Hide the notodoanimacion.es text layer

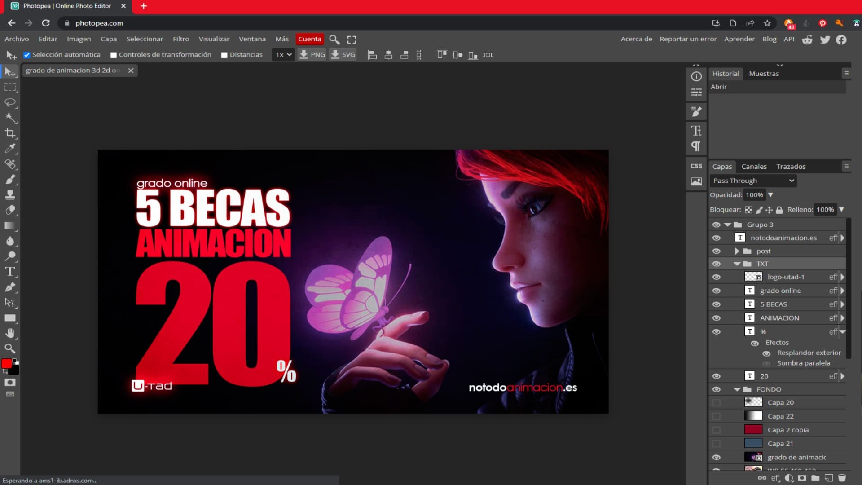point(717,238)
